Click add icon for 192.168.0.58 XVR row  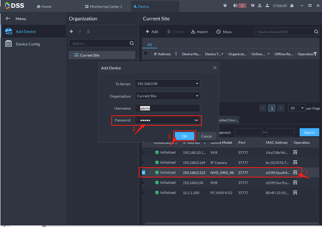coord(295,183)
